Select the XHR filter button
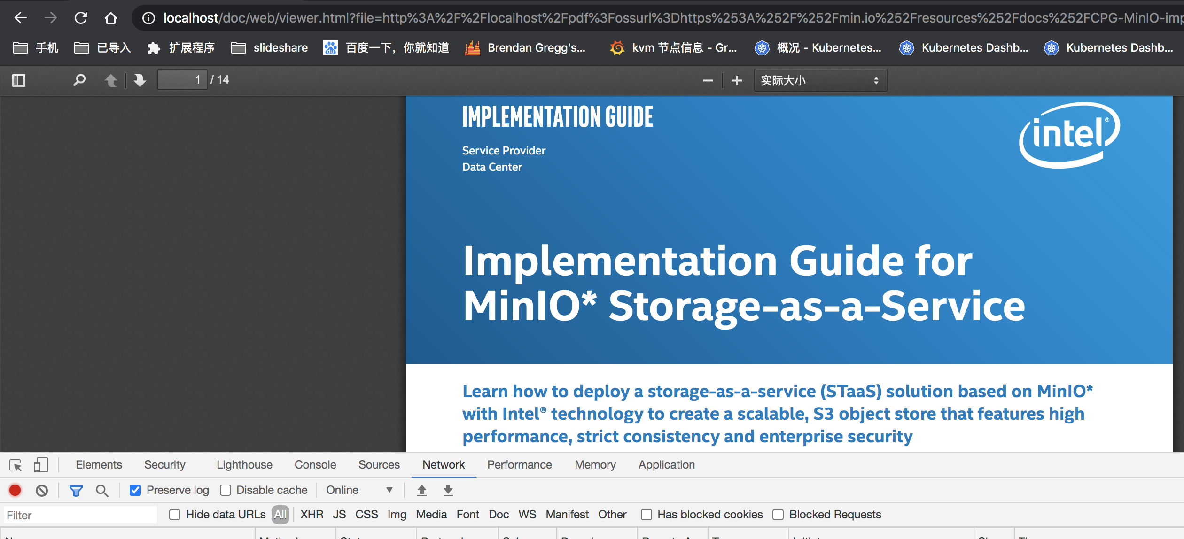The image size is (1184, 539). pos(308,515)
